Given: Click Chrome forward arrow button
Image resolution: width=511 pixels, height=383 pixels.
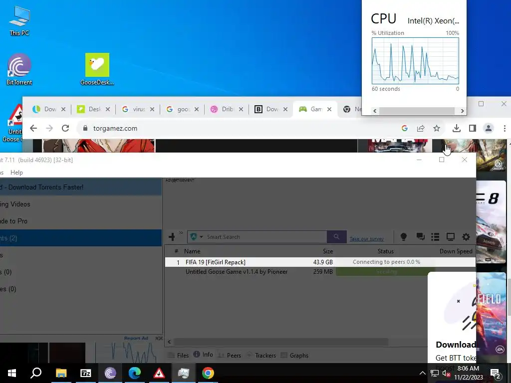Looking at the screenshot, I should tap(49, 128).
